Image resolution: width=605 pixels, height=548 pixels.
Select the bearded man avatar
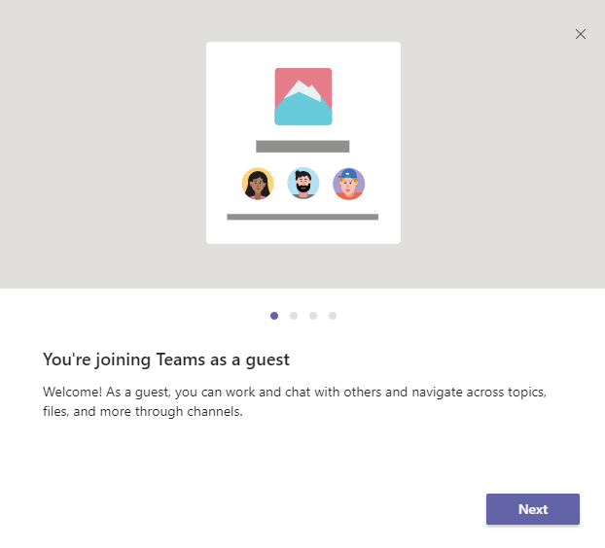point(302,184)
